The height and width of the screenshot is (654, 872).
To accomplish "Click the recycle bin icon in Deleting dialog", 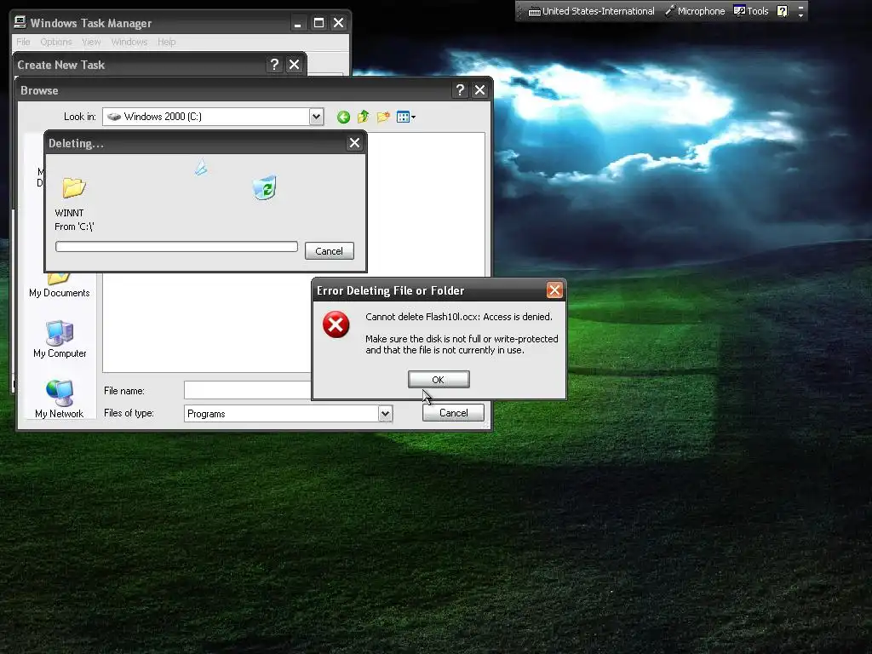I will pyautogui.click(x=265, y=187).
